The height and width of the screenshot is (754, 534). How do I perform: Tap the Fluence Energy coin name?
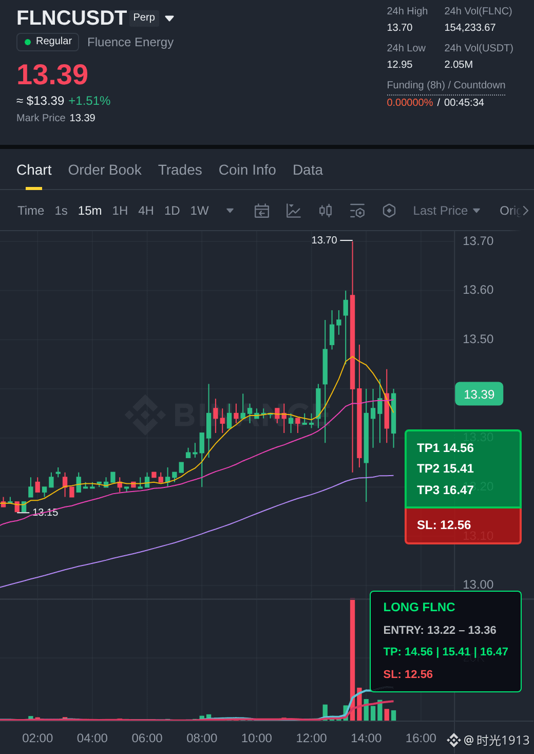click(x=130, y=42)
